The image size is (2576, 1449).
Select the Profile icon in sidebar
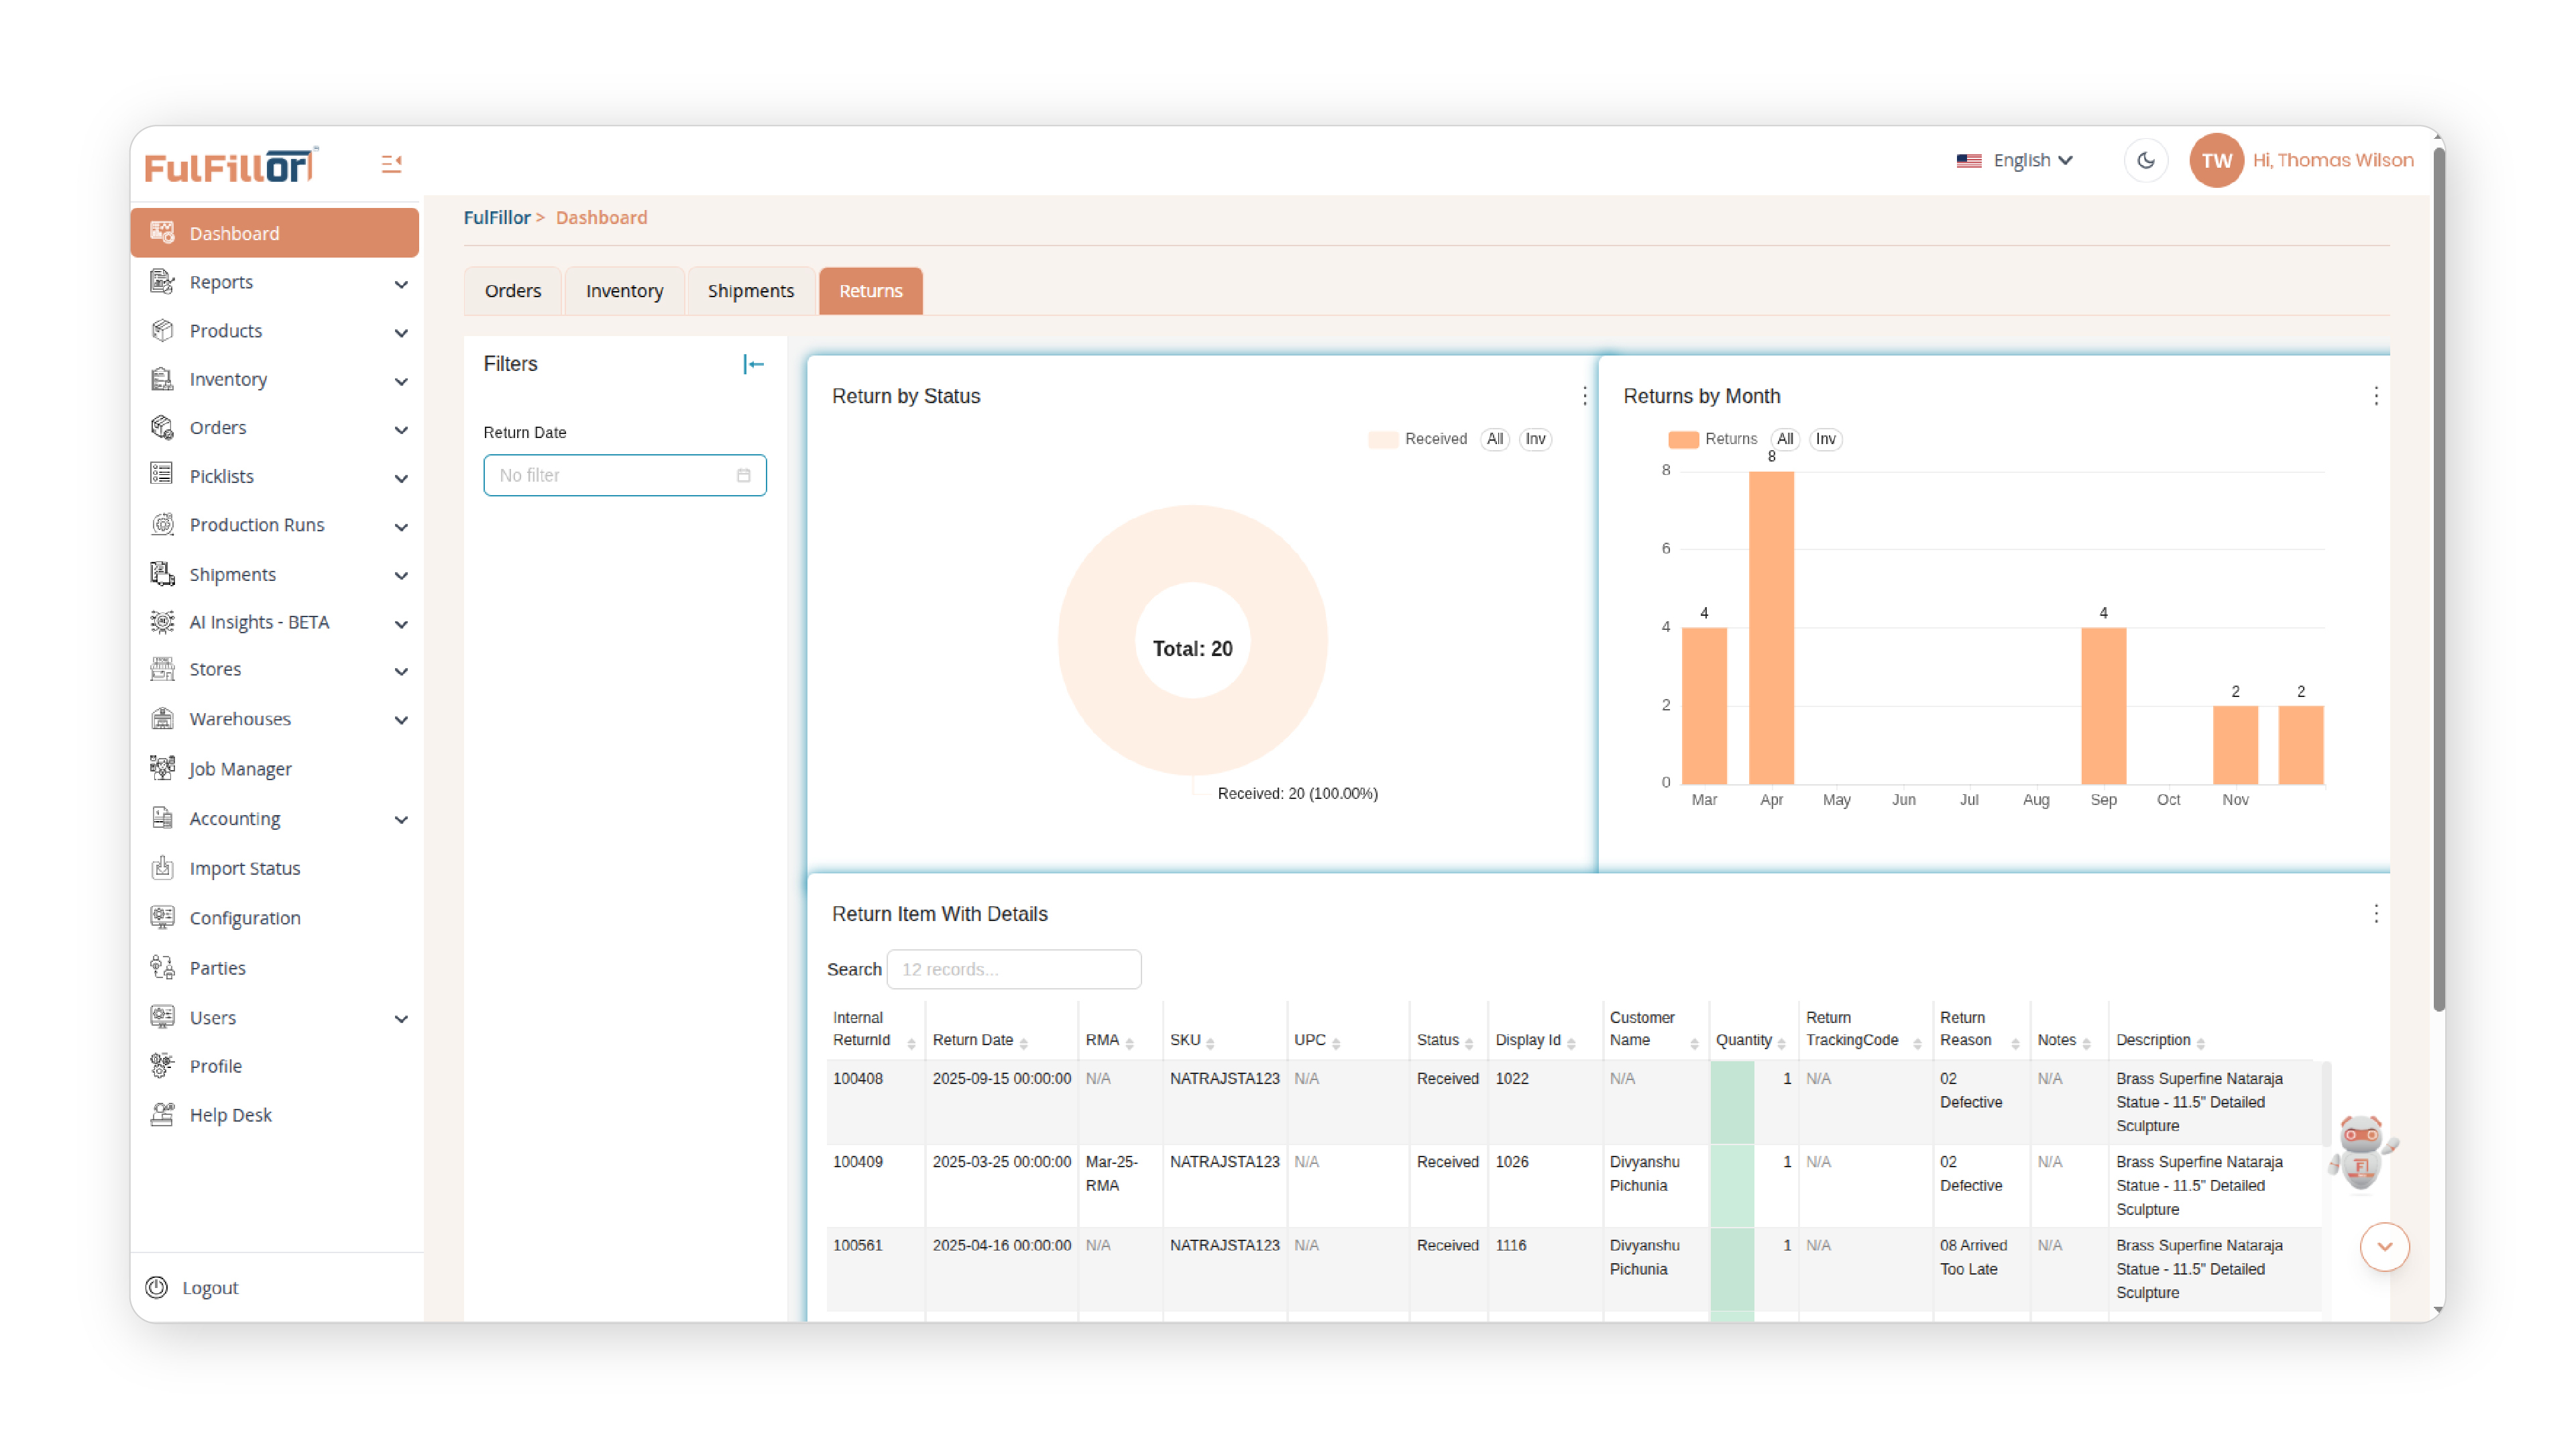(163, 1065)
